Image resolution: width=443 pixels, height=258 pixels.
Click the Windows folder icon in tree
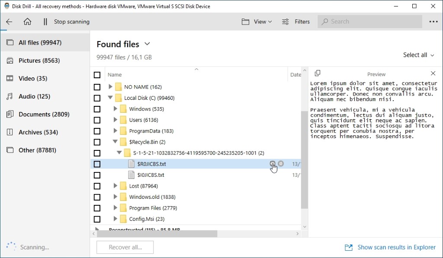coord(123,109)
